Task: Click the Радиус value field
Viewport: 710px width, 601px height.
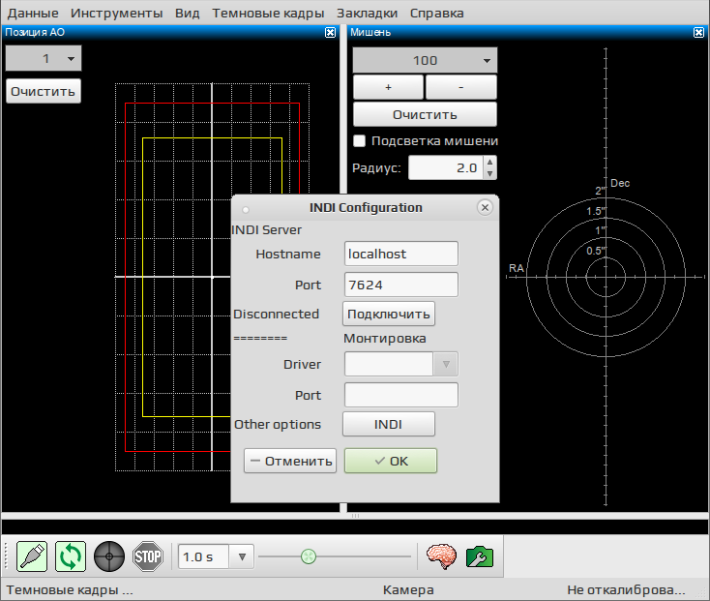Action: pyautogui.click(x=446, y=167)
